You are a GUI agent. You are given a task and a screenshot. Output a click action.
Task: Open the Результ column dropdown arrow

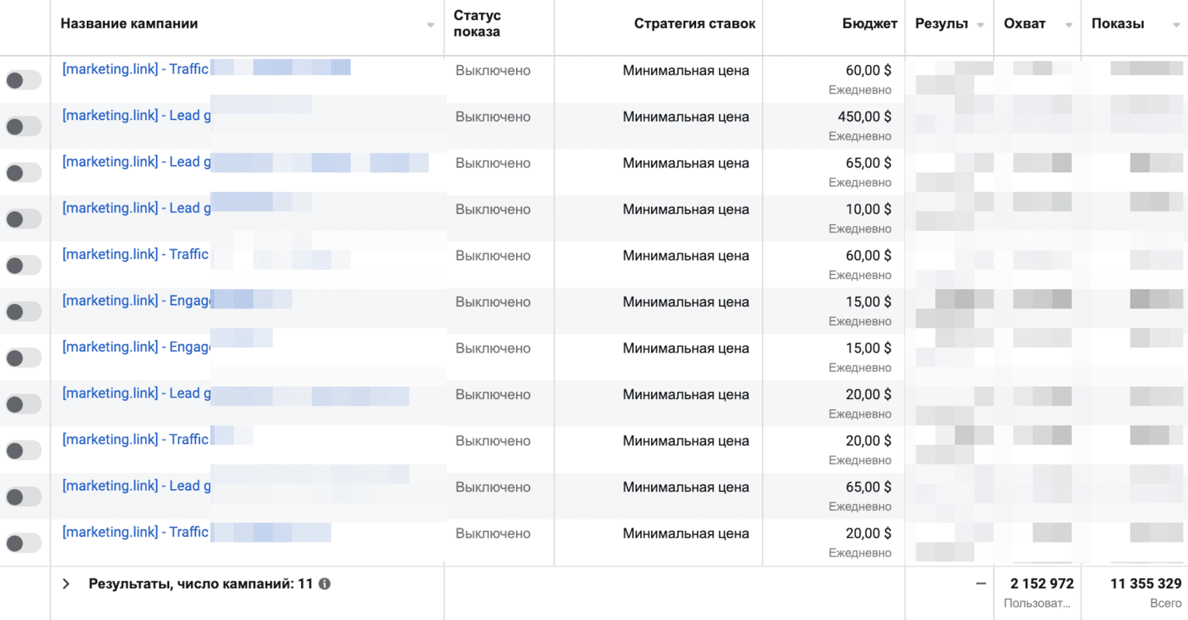980,25
